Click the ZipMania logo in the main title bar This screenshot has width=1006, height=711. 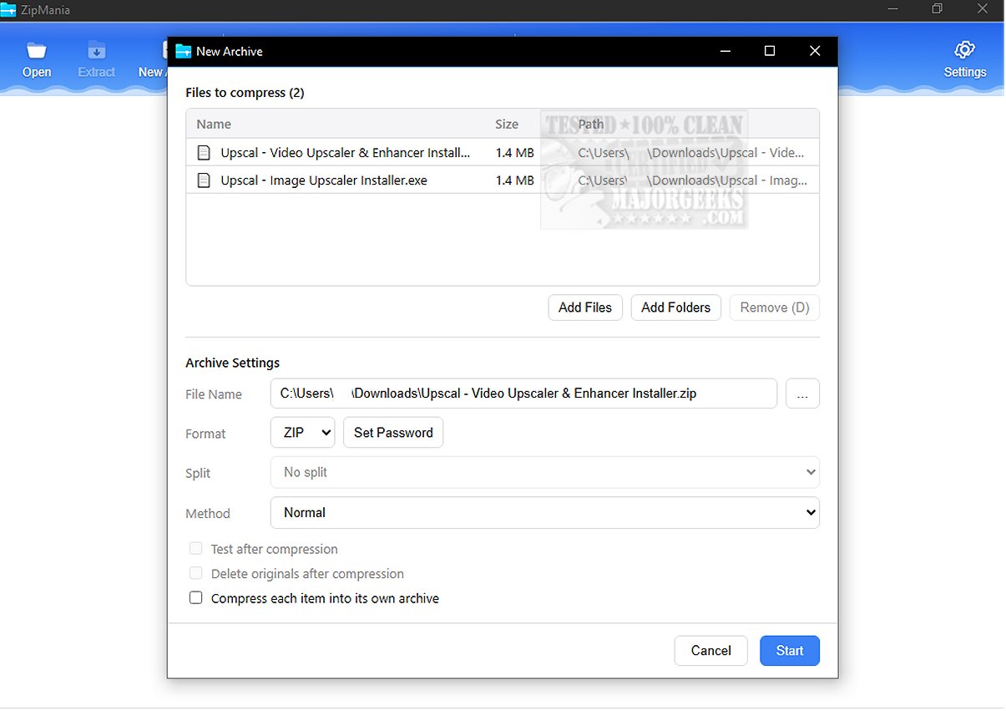point(8,10)
